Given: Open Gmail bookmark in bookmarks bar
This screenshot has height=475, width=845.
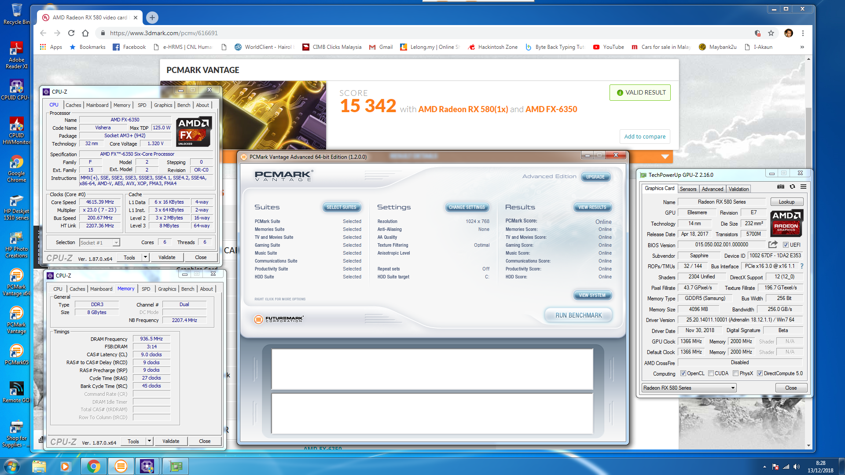Looking at the screenshot, I should click(x=381, y=47).
